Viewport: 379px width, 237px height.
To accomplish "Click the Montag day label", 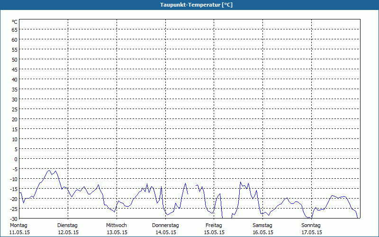I will coord(18,226).
